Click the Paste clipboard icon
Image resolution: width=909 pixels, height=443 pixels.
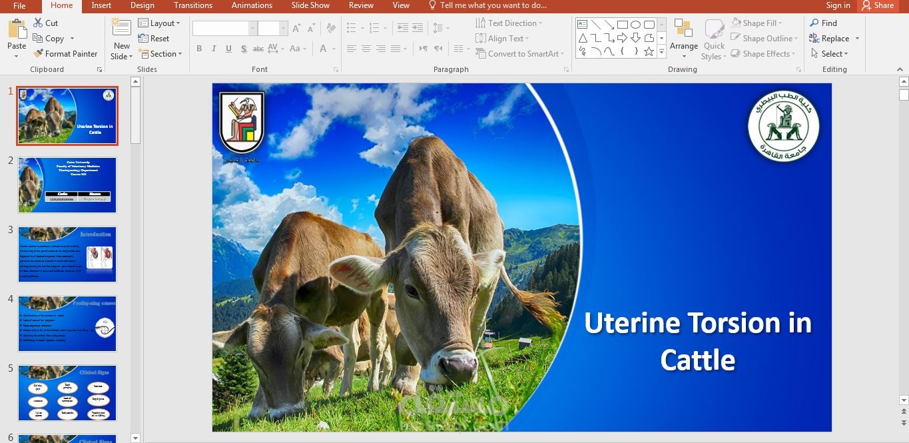[17, 30]
